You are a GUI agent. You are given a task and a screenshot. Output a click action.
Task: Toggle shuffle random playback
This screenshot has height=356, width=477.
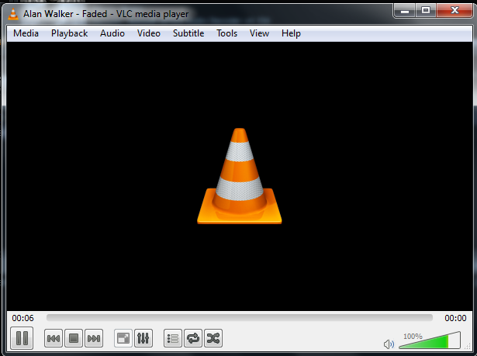click(213, 338)
